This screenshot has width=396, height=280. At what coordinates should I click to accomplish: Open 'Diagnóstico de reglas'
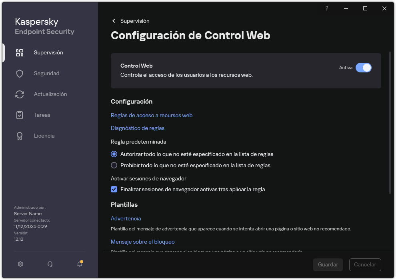[138, 128]
